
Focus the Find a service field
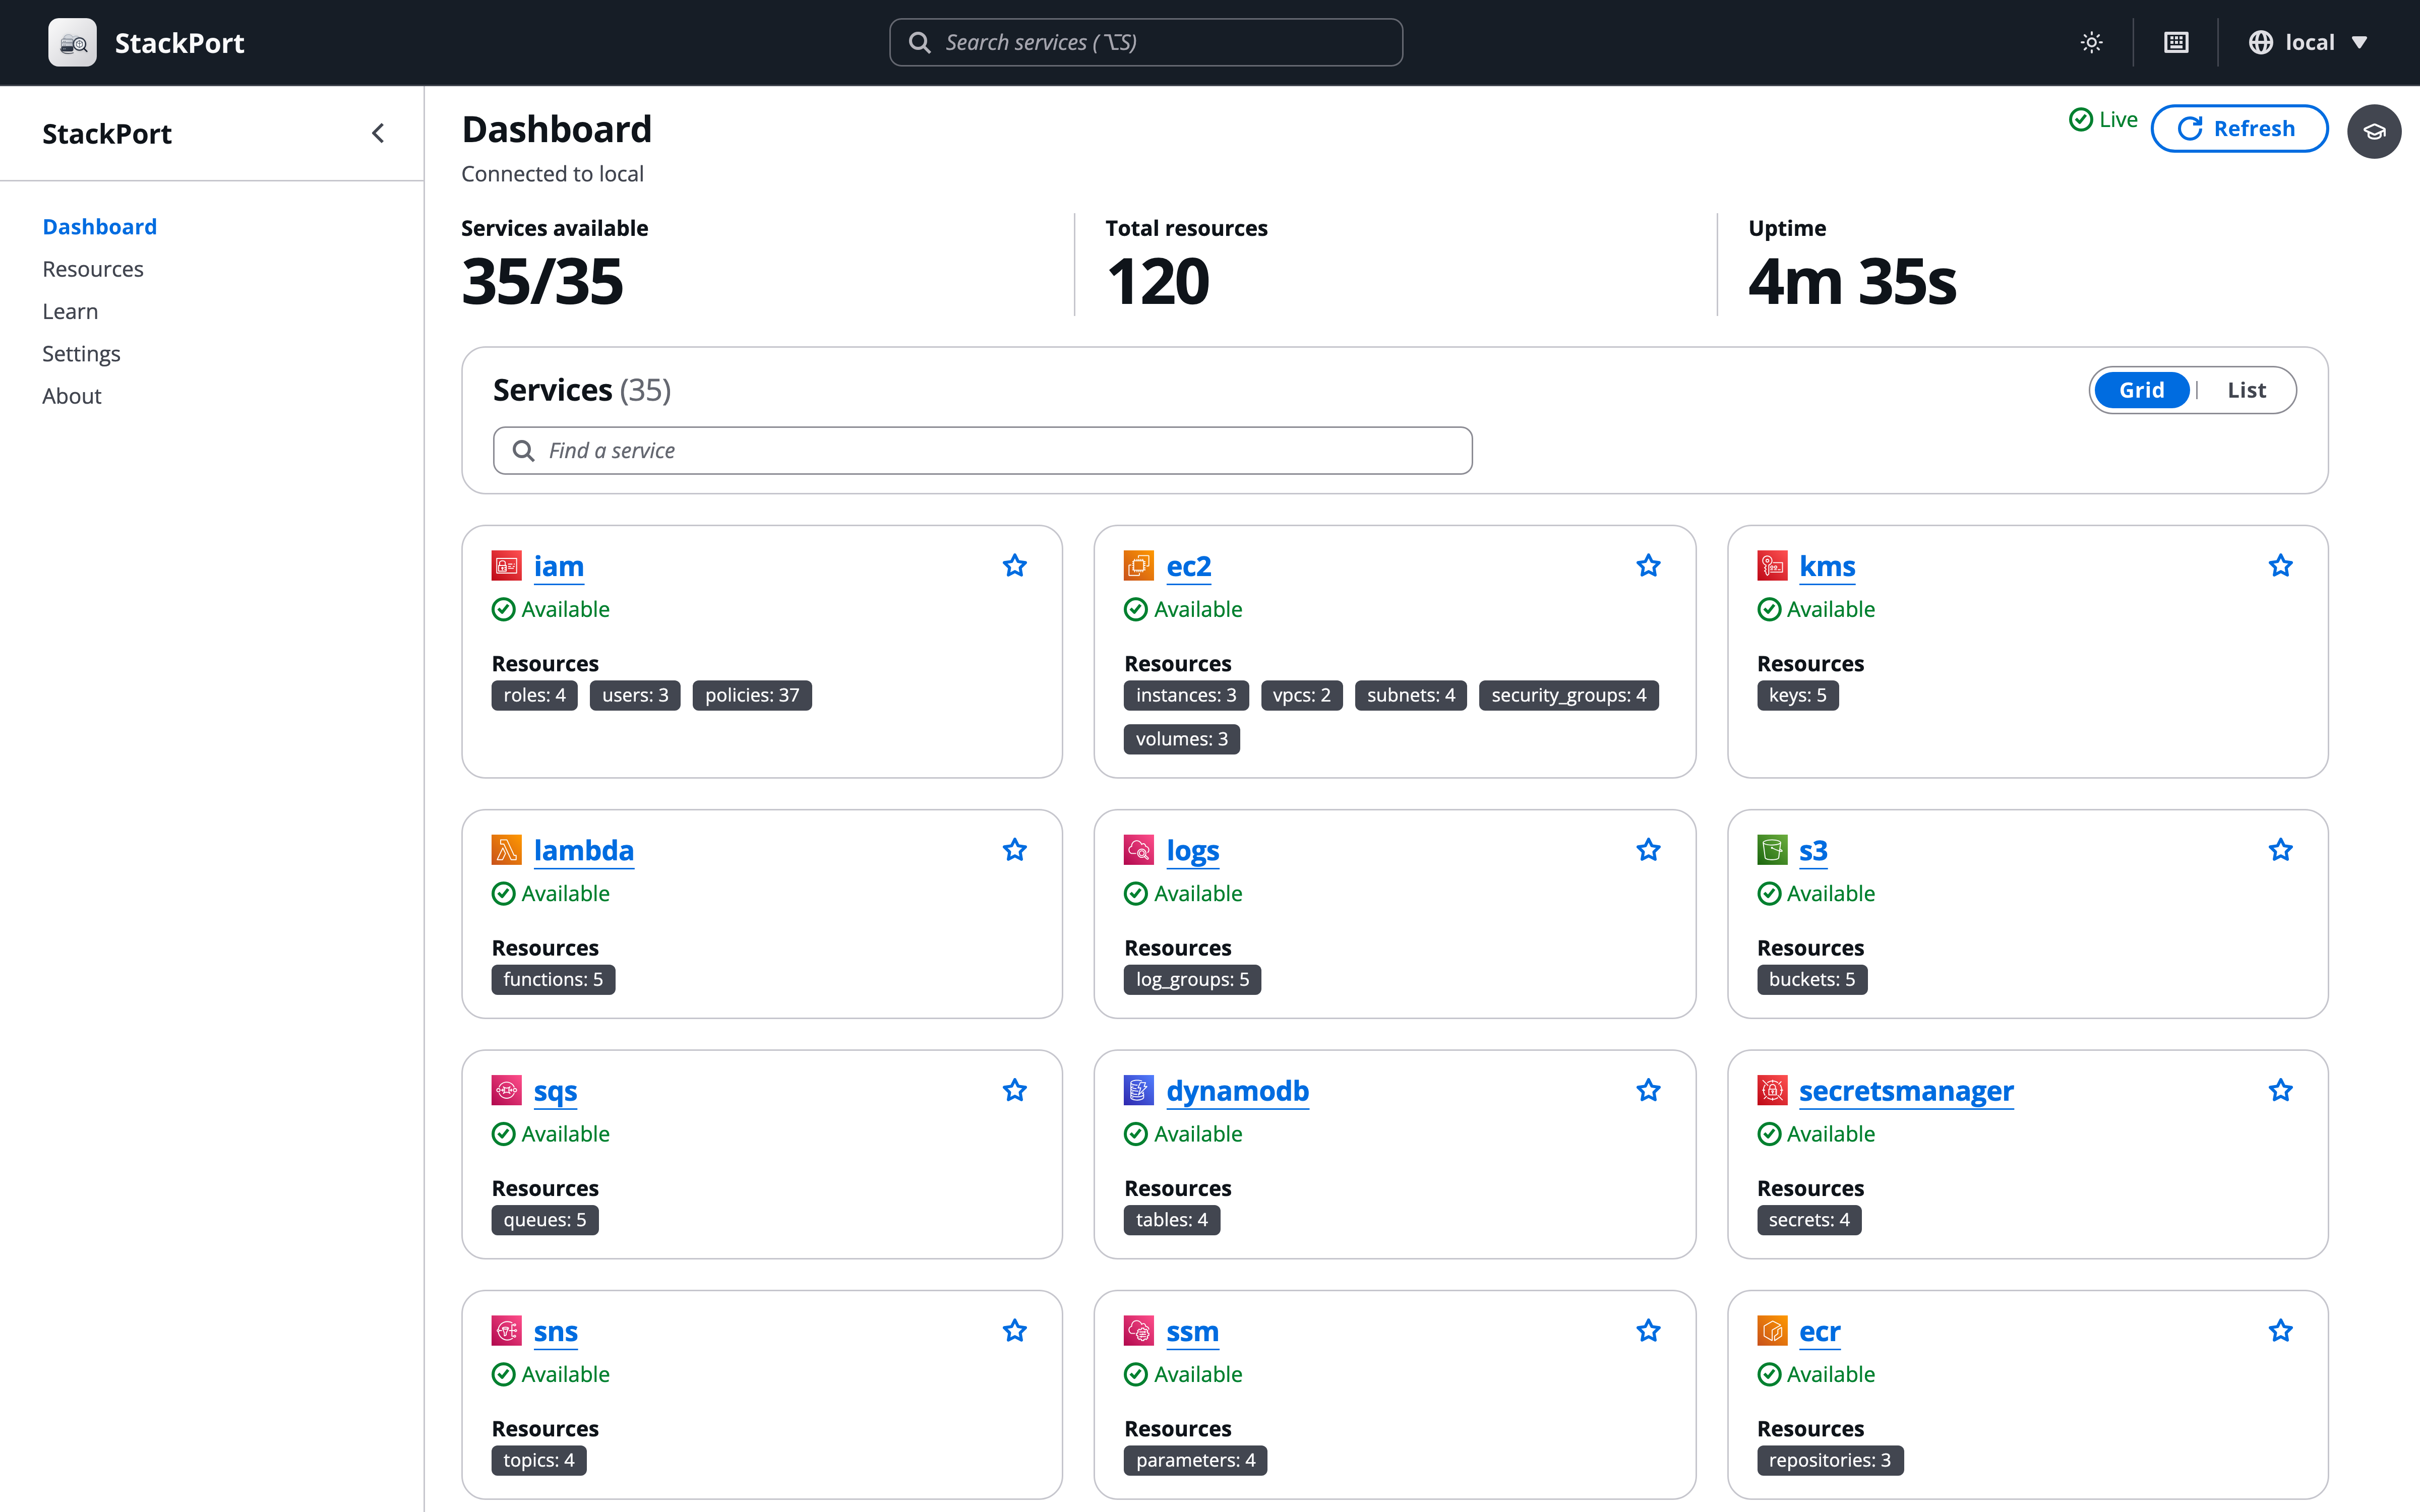[982, 450]
